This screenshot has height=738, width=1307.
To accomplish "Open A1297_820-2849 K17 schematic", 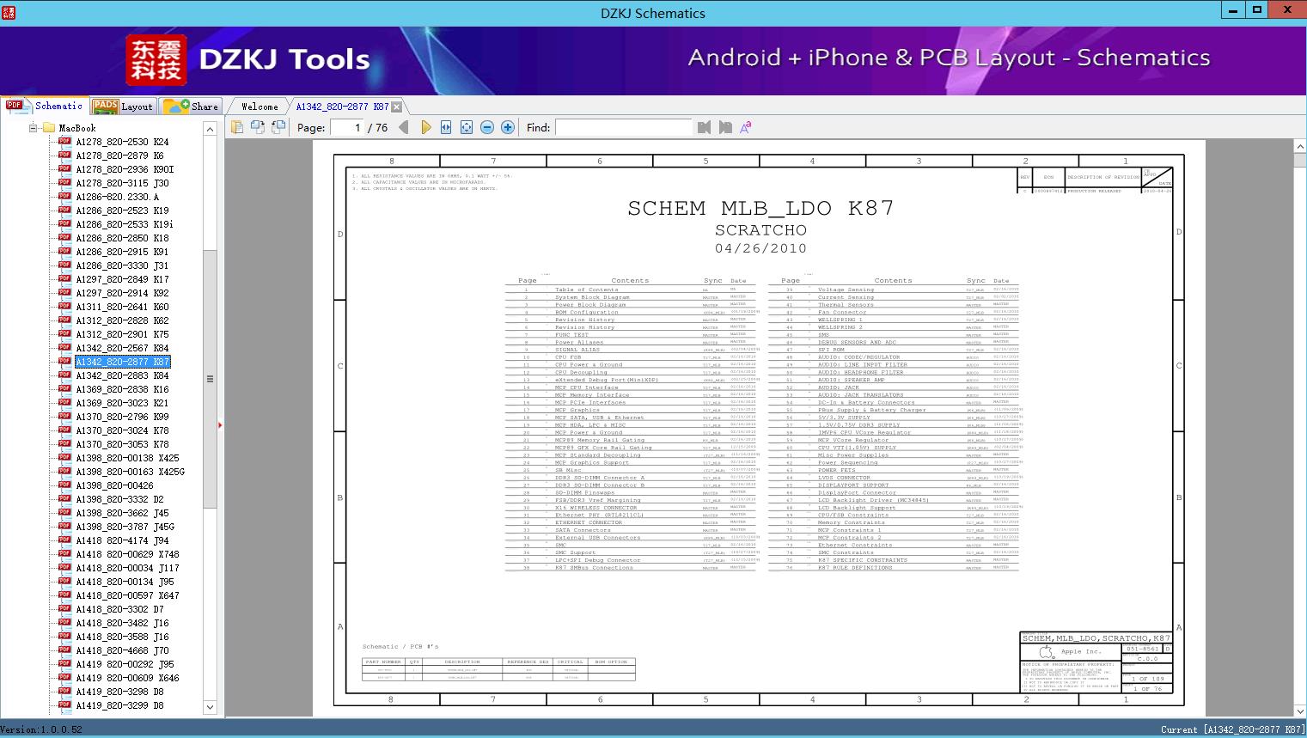I will tap(122, 279).
